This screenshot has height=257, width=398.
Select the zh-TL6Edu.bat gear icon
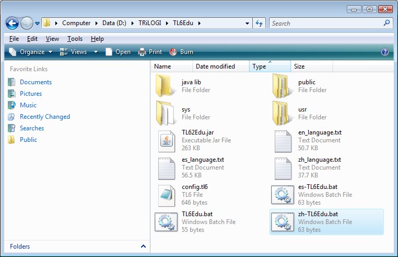[282, 222]
